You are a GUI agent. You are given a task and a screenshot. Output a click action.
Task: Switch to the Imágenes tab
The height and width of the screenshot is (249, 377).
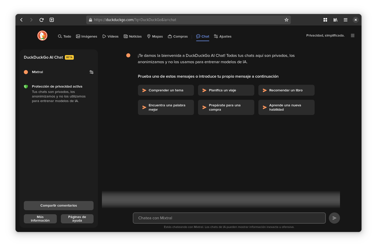[x=86, y=37]
